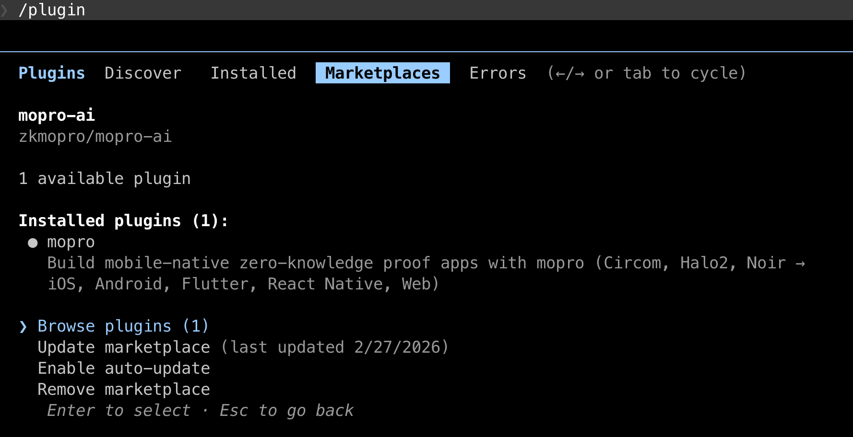This screenshot has width=853, height=437.
Task: Switch to the Plugins tab
Action: point(51,73)
